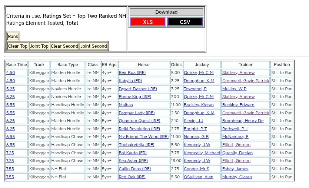This screenshot has width=309, height=188.
Task: Click trainer Bromhead, Henry De link
Action: [243, 121]
